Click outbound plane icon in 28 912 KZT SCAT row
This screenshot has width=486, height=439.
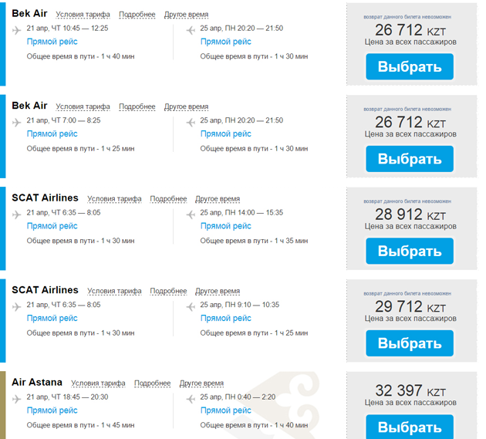[17, 214]
